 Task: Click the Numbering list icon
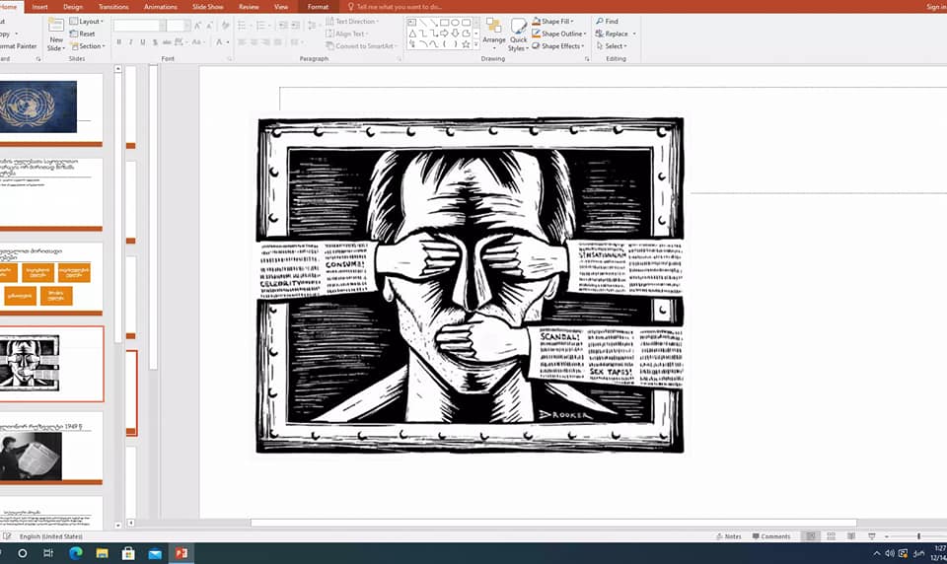261,26
